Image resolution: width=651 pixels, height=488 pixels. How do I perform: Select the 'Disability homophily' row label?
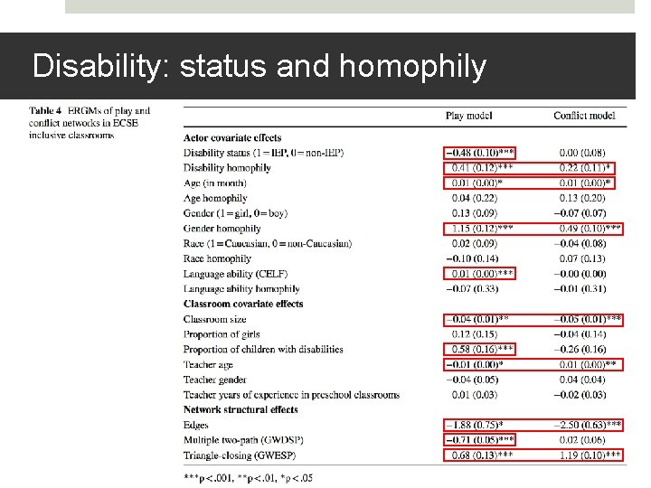(227, 168)
